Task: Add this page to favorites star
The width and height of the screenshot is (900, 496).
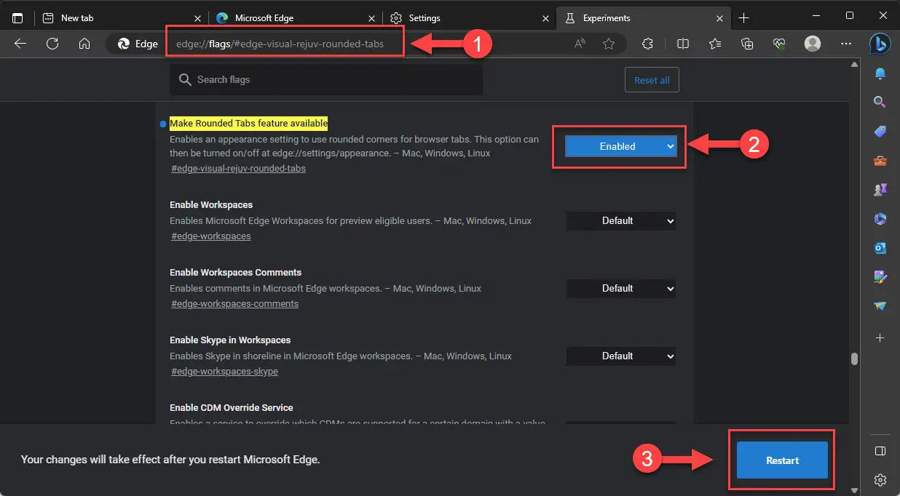Action: 609,44
